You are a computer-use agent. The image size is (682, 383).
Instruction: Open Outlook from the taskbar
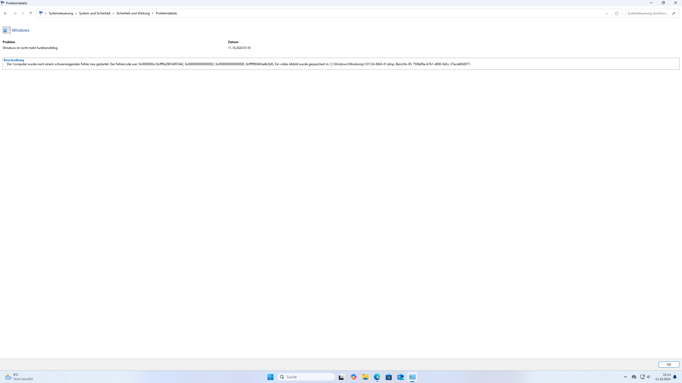point(400,377)
